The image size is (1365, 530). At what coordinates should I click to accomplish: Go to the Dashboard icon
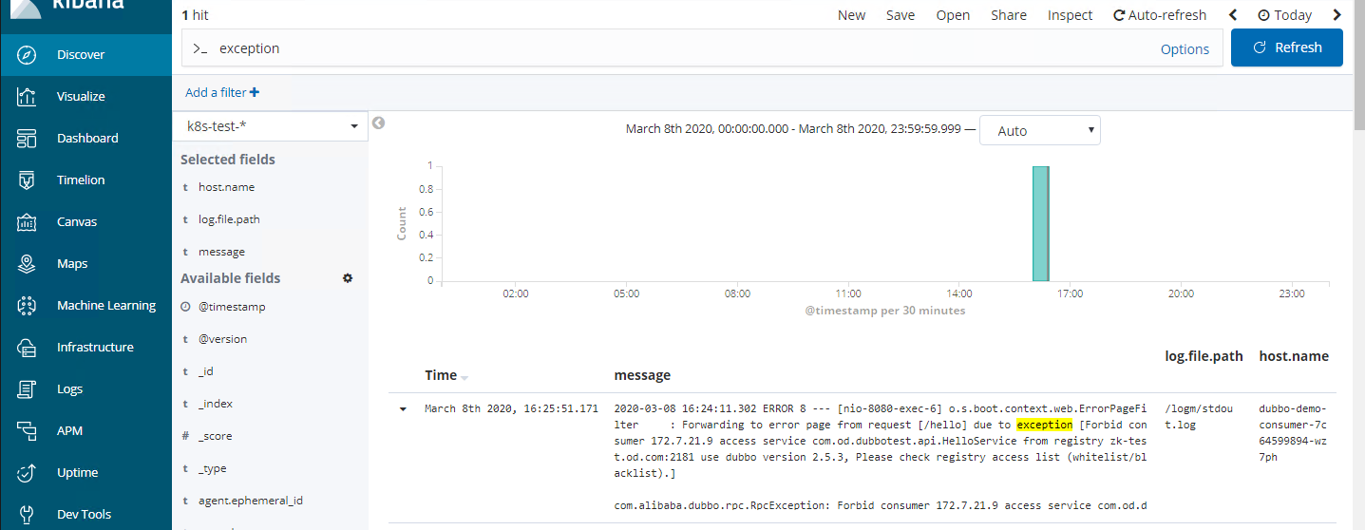point(27,139)
